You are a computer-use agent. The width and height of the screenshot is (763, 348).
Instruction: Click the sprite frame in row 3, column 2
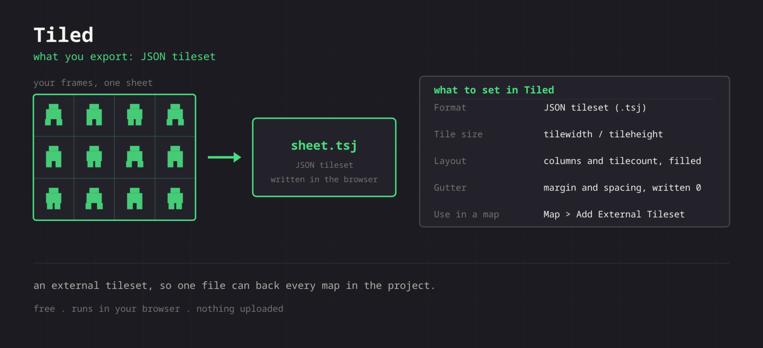pos(94,199)
